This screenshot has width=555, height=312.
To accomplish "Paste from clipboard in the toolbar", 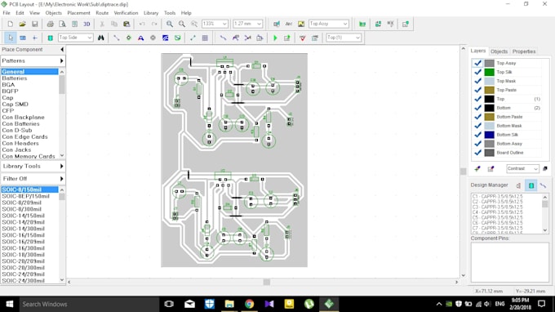I will (x=127, y=24).
